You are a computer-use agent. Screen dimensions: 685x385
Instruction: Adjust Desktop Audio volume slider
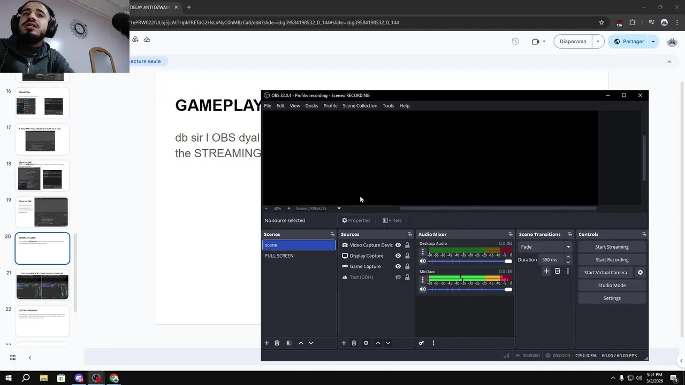pos(469,261)
